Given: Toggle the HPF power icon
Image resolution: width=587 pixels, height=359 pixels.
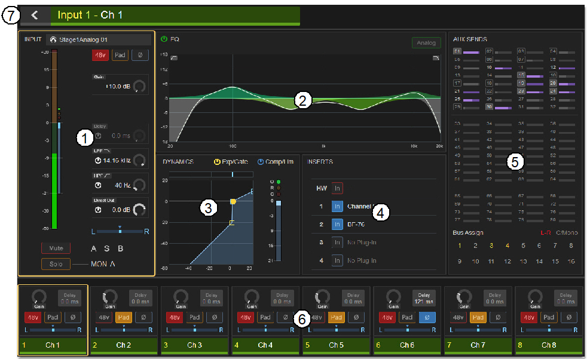Looking at the screenshot, I should (x=98, y=185).
